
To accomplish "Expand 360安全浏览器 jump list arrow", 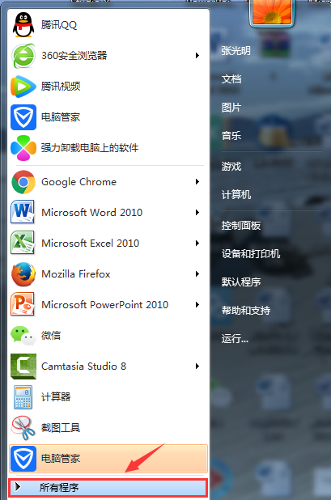I will [197, 56].
